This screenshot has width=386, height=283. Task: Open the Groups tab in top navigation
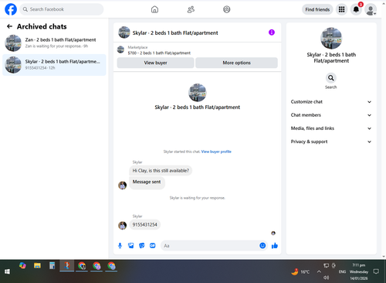tap(227, 9)
